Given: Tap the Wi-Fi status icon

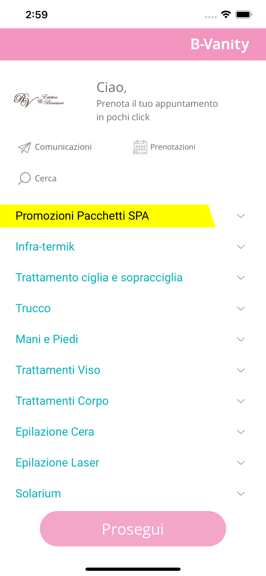Looking at the screenshot, I should [226, 14].
